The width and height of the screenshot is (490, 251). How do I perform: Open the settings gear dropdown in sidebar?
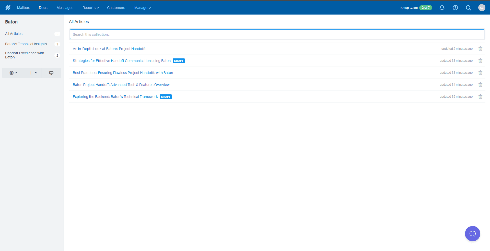pyautogui.click(x=13, y=73)
